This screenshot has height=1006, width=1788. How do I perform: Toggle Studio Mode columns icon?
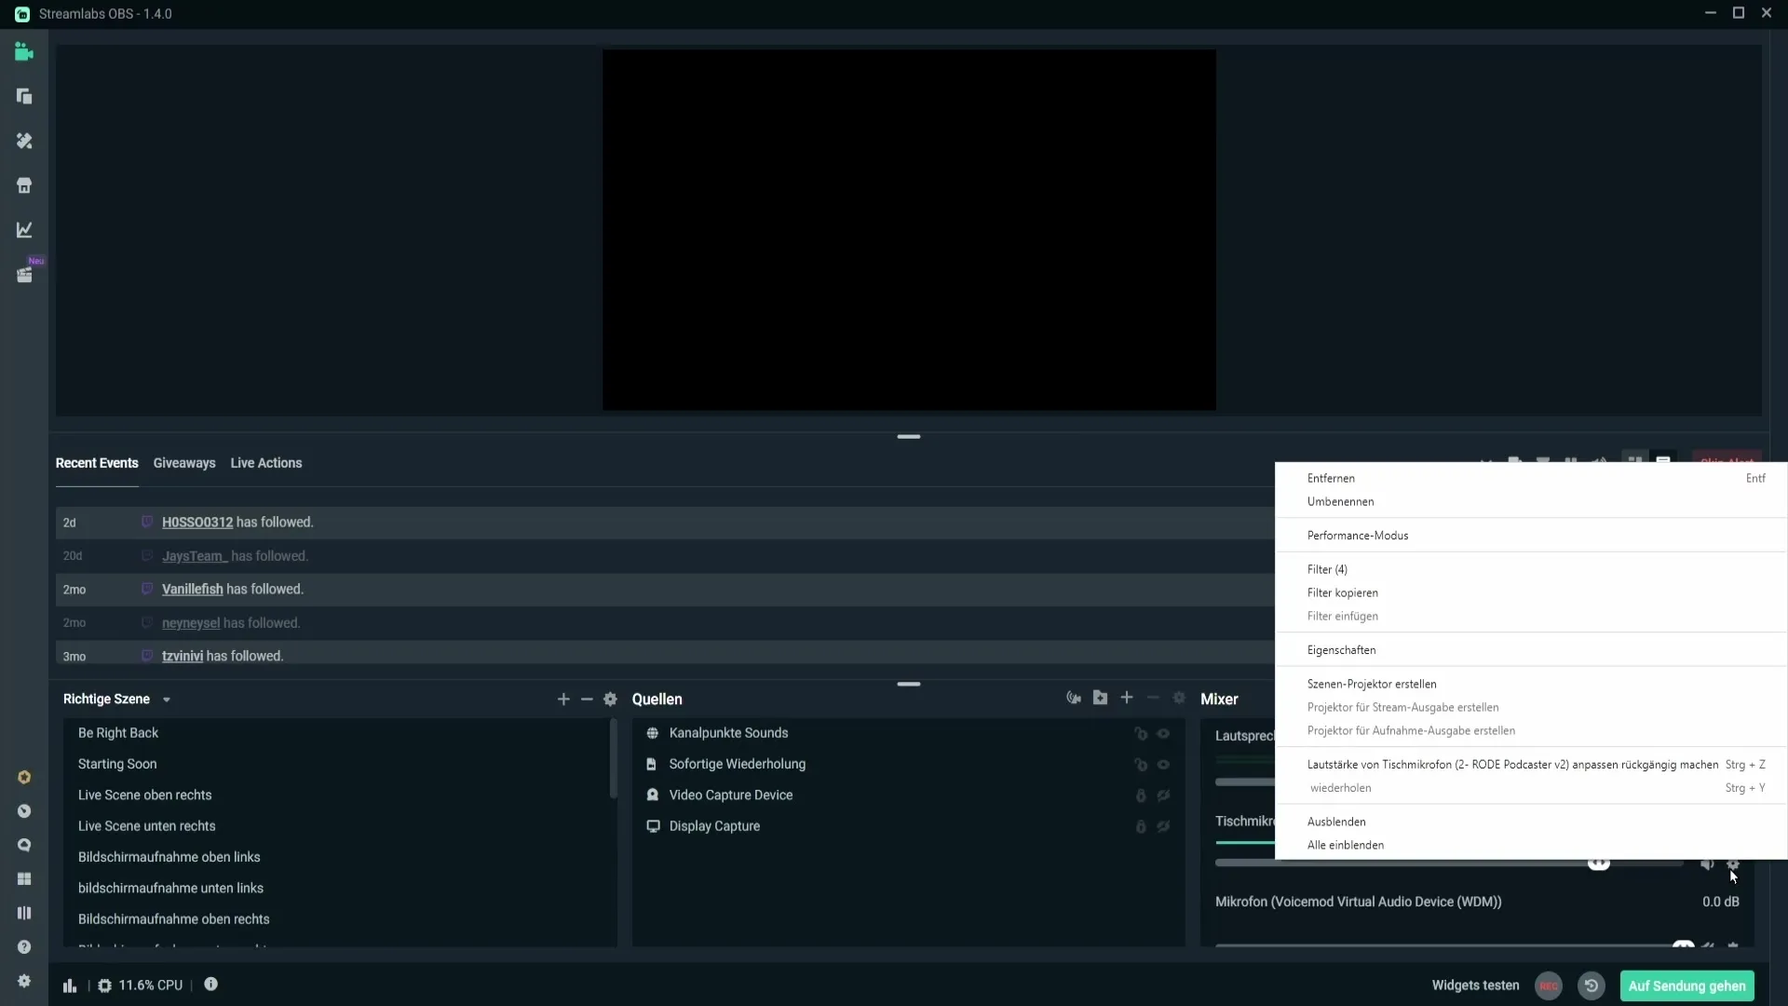tap(24, 913)
